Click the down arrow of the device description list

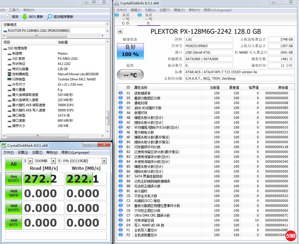tap(108, 31)
